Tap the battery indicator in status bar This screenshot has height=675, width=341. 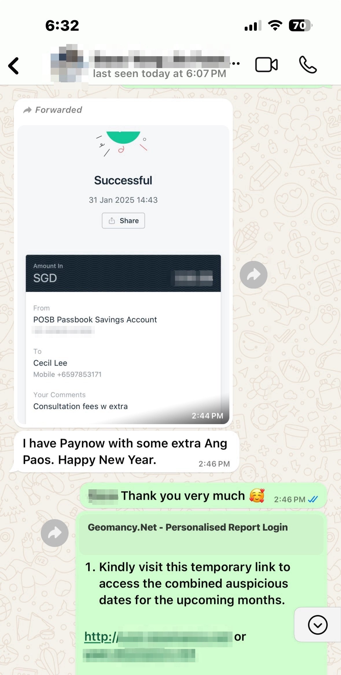(300, 25)
